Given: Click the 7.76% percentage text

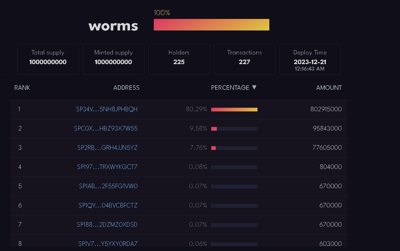Looking at the screenshot, I should 198,147.
